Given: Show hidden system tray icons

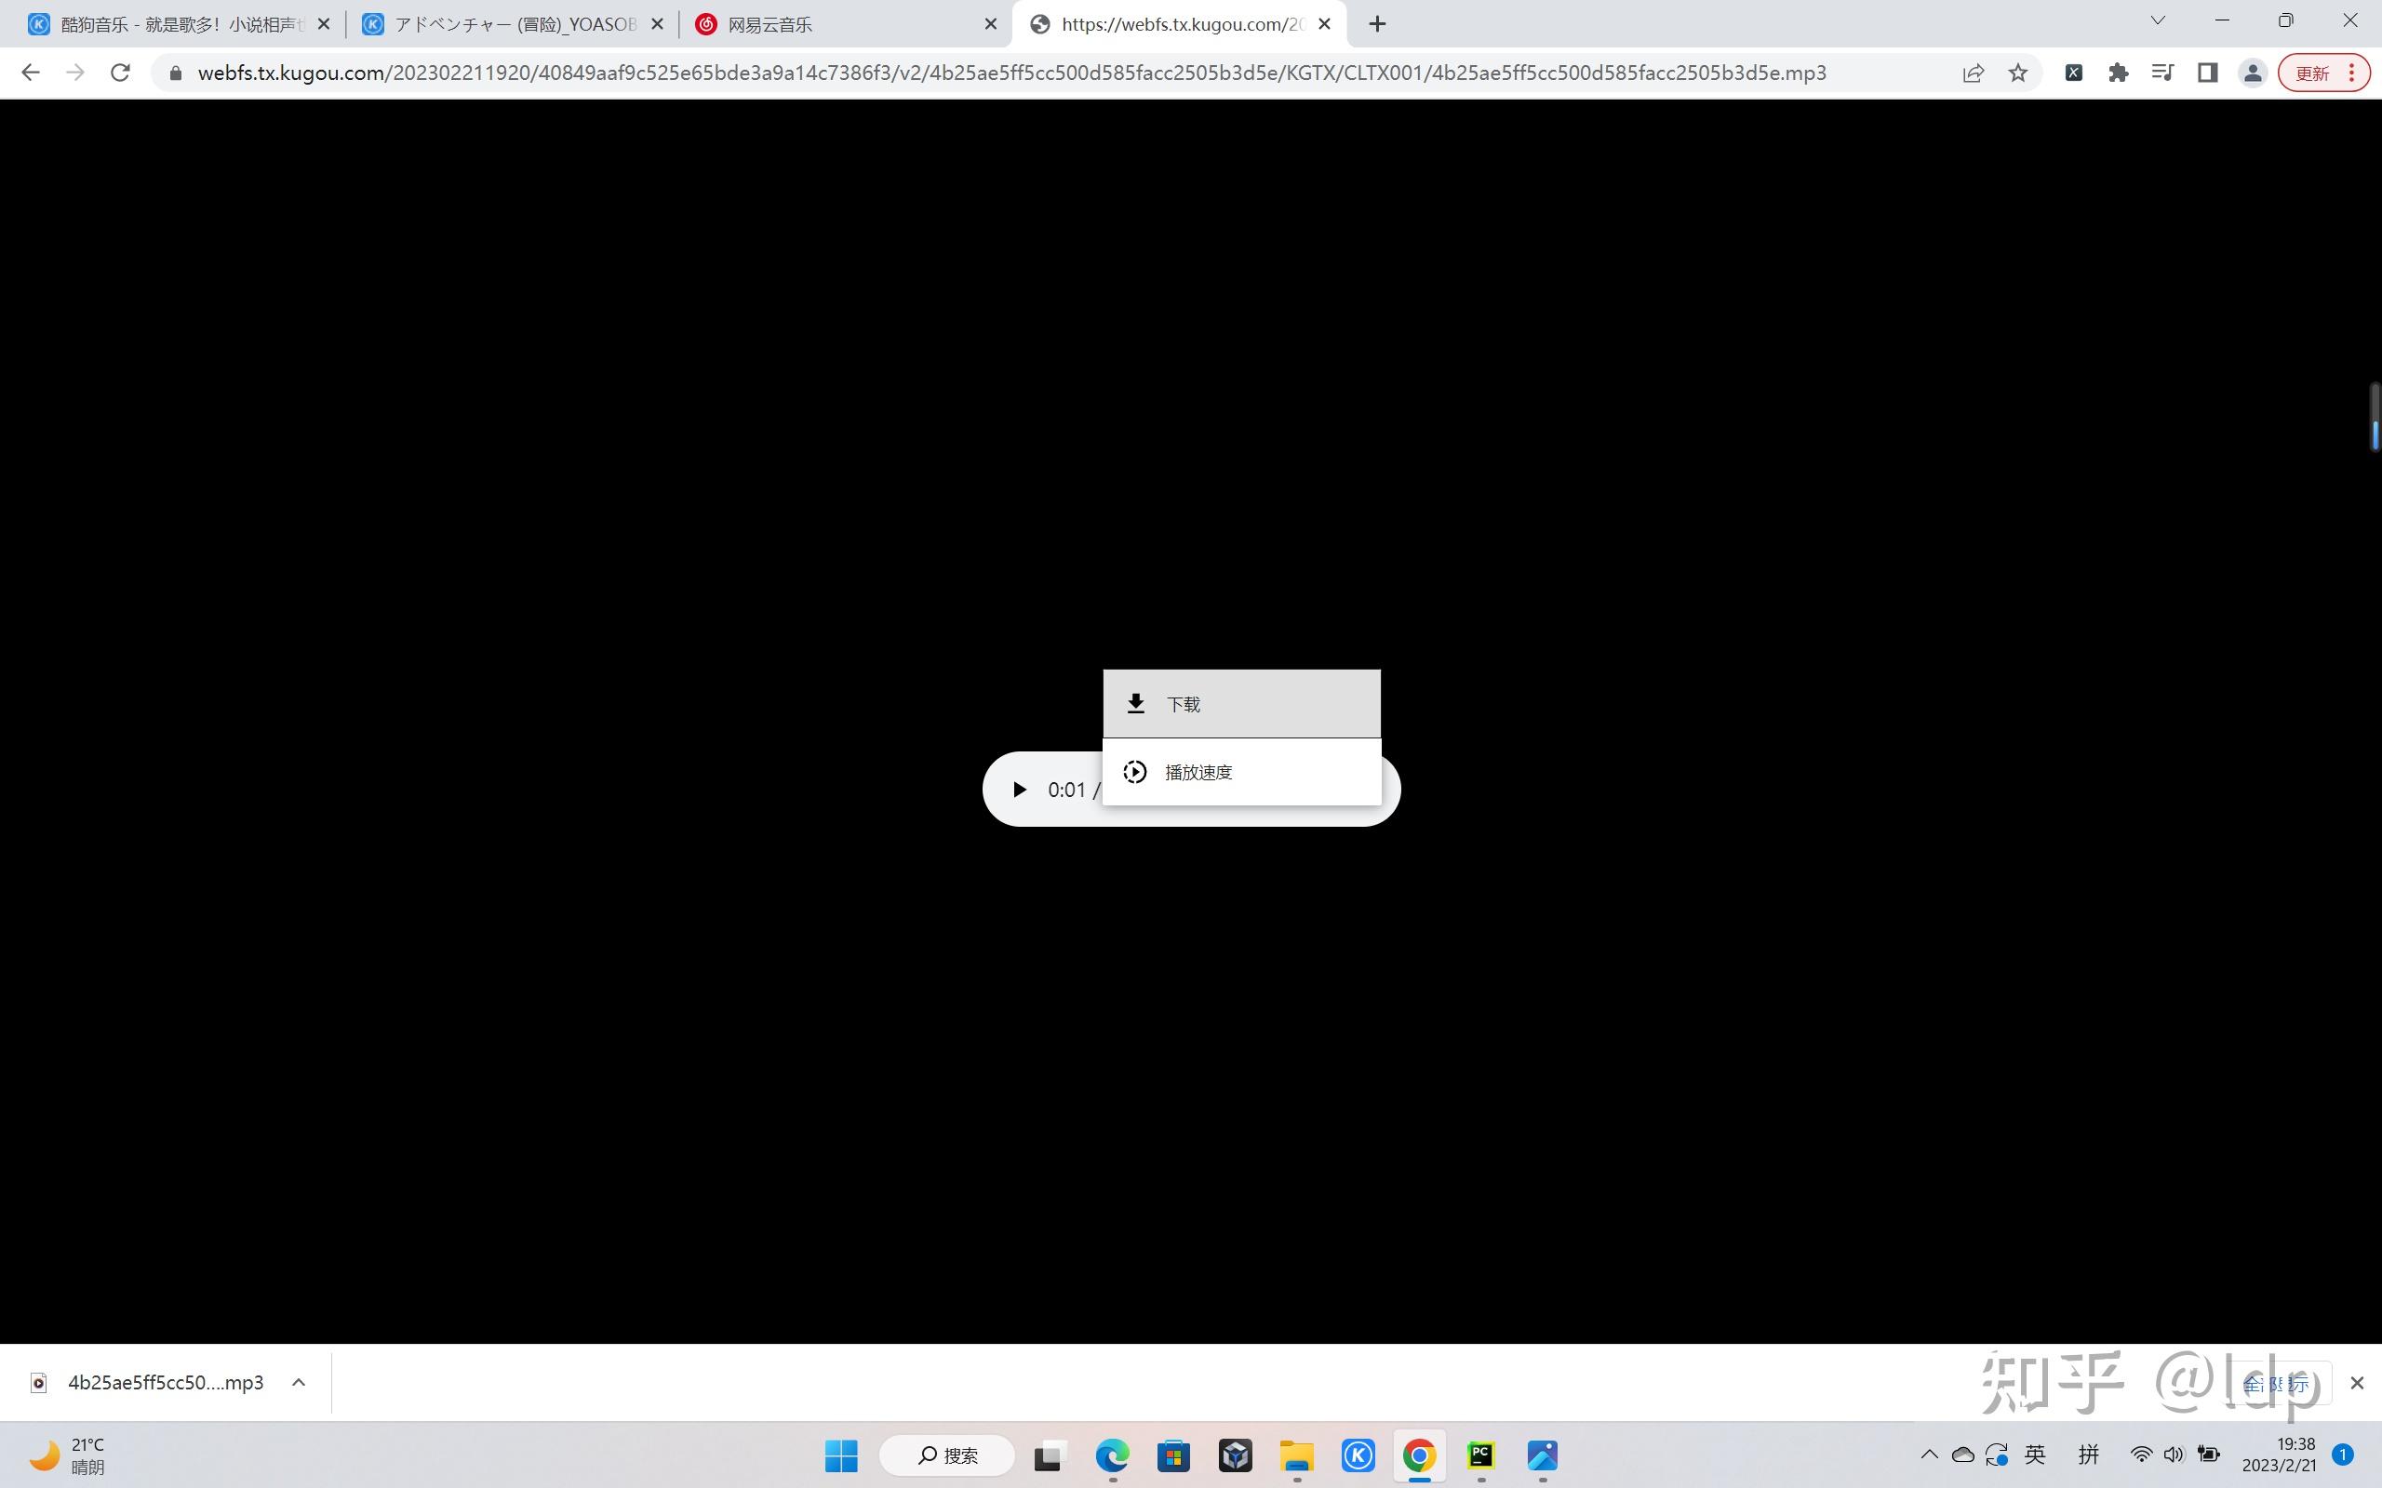Looking at the screenshot, I should click(1929, 1455).
